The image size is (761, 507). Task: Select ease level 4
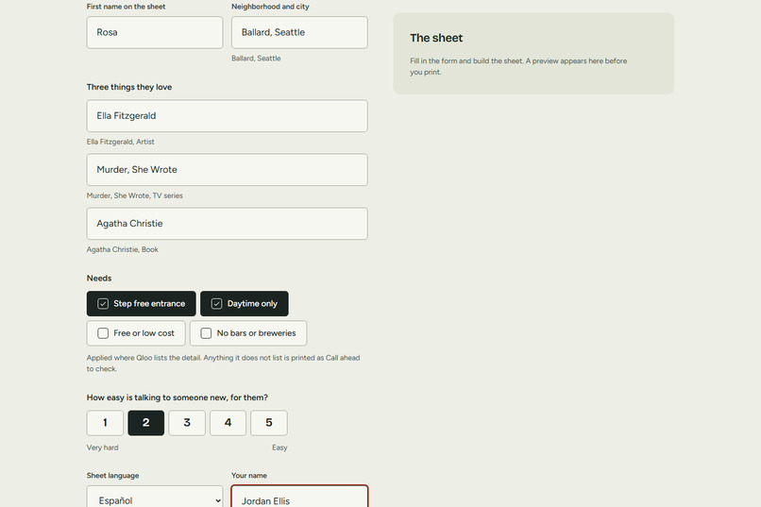pyautogui.click(x=228, y=423)
